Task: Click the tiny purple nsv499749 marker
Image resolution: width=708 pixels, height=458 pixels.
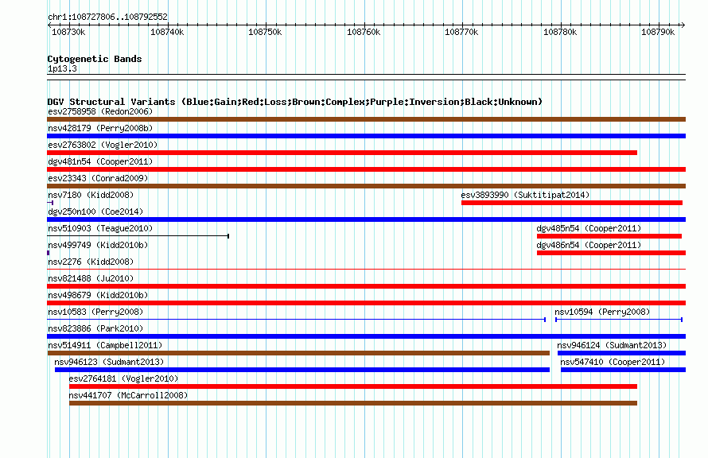Action: (49, 253)
